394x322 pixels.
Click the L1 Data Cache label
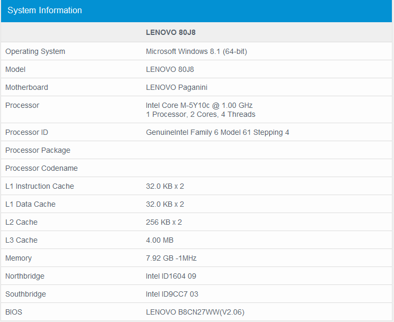[x=30, y=204]
